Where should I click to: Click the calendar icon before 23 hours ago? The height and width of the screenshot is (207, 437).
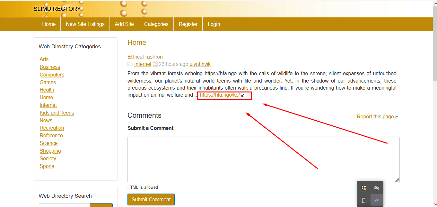pos(155,64)
